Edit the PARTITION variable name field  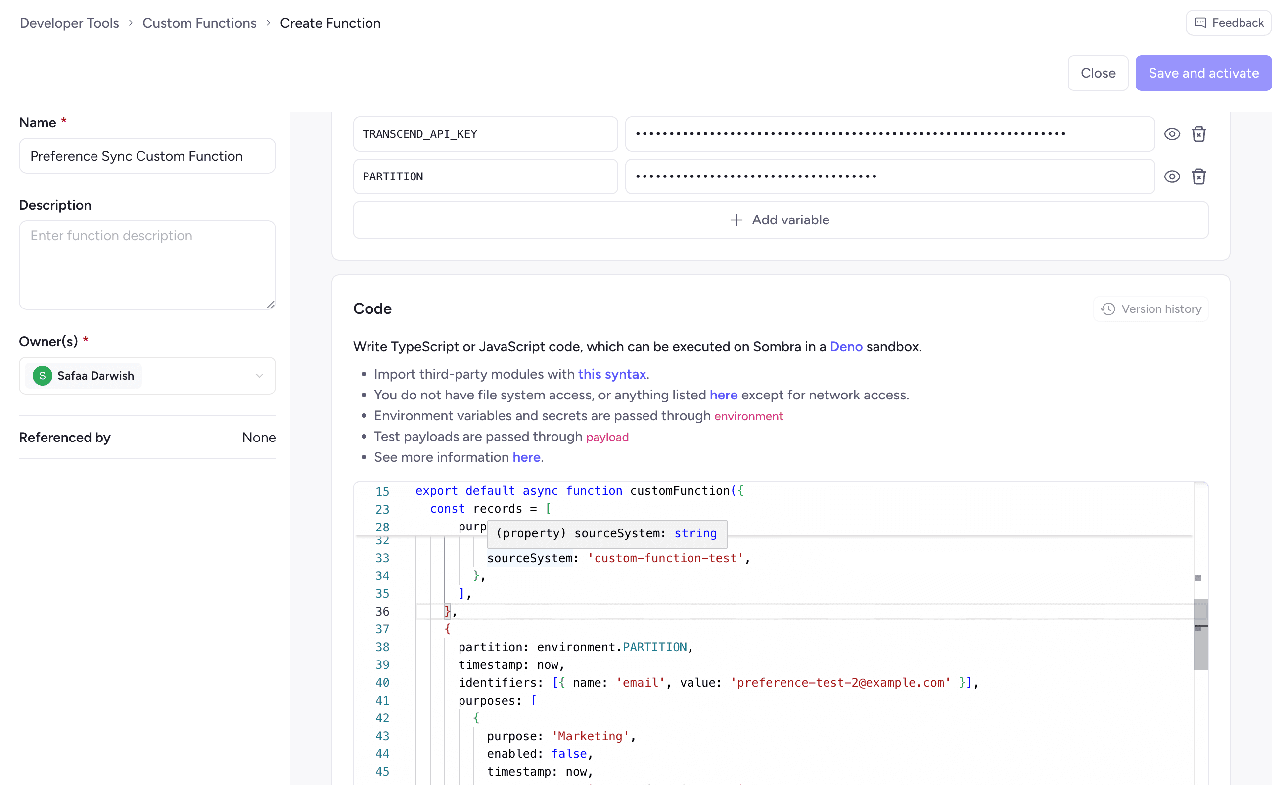point(485,177)
